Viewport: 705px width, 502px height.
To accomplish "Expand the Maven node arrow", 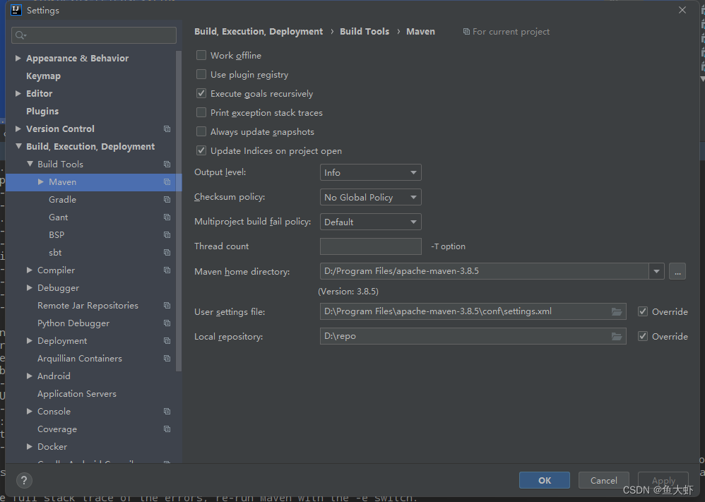I will [41, 182].
